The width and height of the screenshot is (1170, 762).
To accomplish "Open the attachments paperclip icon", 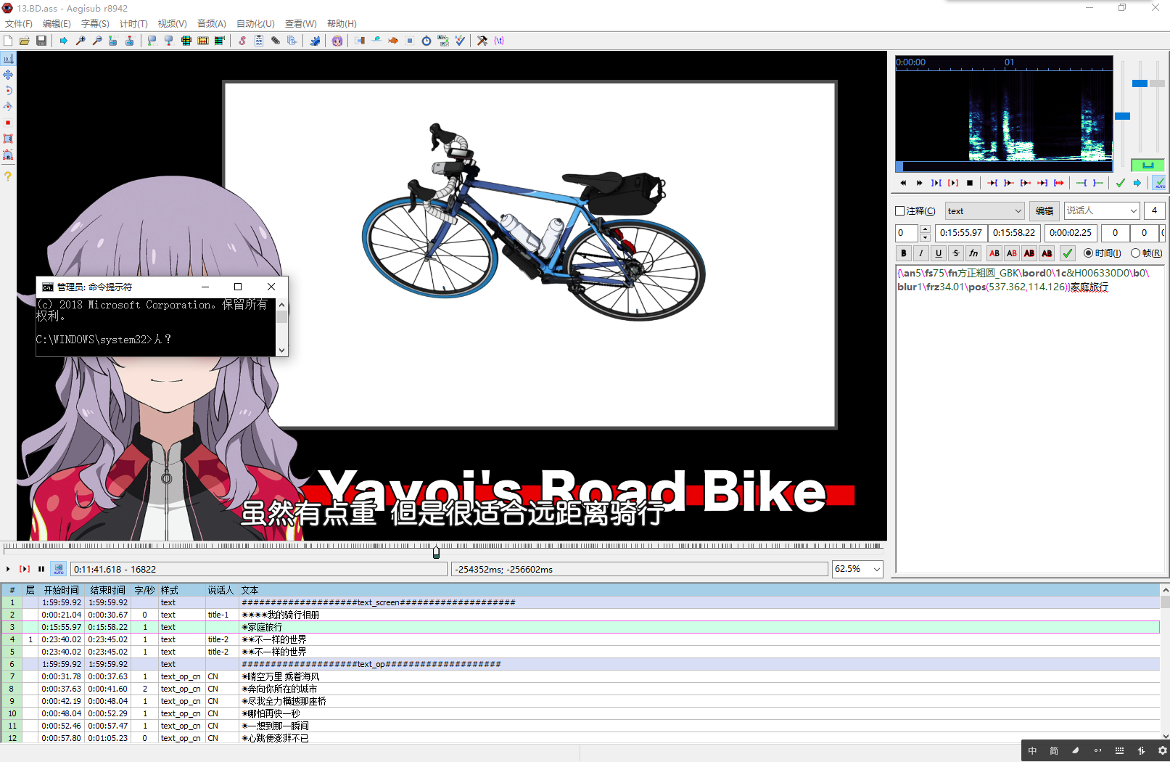I will [276, 41].
